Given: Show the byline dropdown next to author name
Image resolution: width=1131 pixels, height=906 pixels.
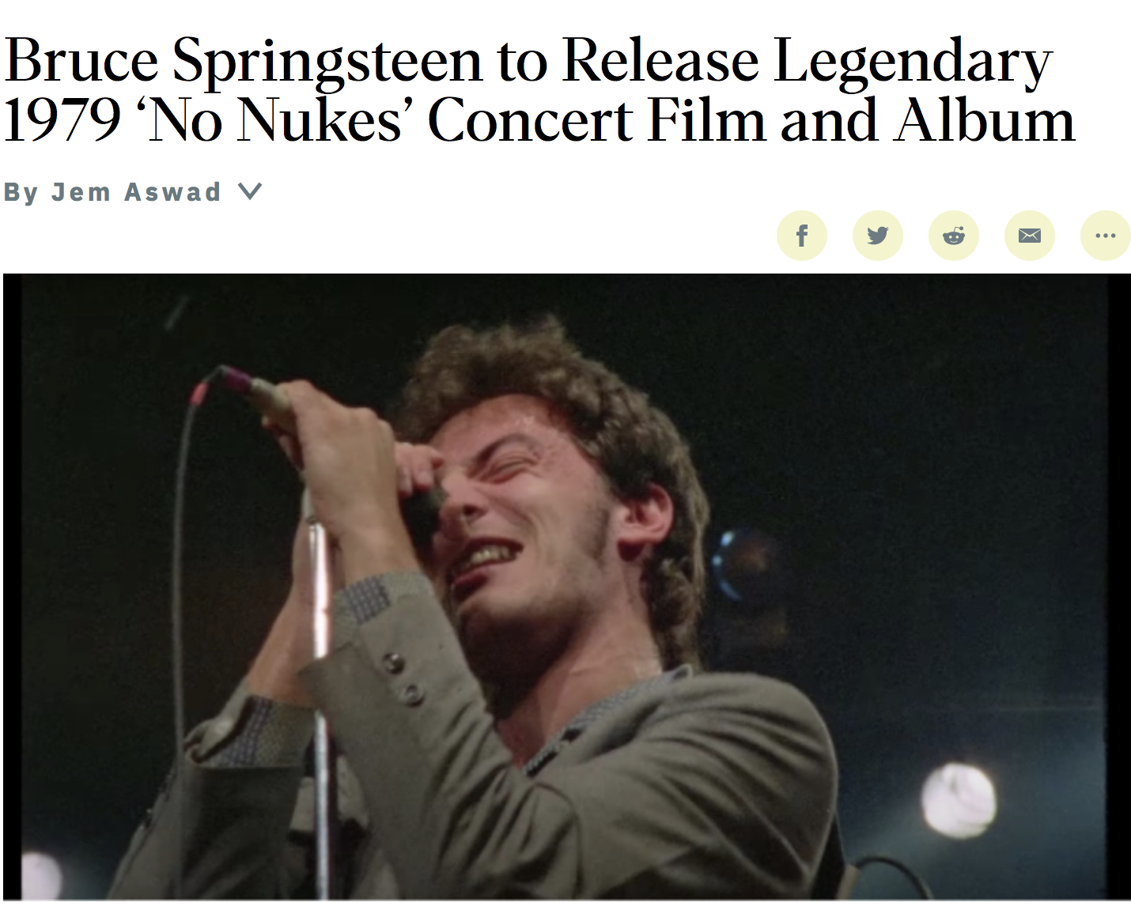Looking at the screenshot, I should click(x=249, y=191).
